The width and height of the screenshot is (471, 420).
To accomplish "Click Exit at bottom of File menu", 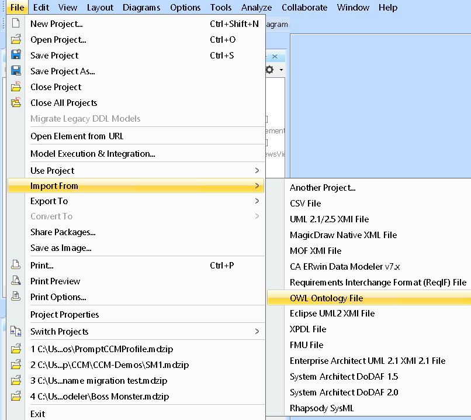I will pyautogui.click(x=38, y=414).
